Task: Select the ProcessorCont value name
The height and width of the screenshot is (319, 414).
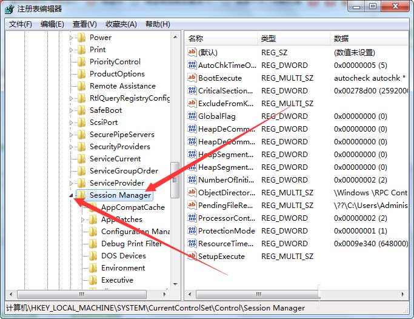Action: point(227,218)
